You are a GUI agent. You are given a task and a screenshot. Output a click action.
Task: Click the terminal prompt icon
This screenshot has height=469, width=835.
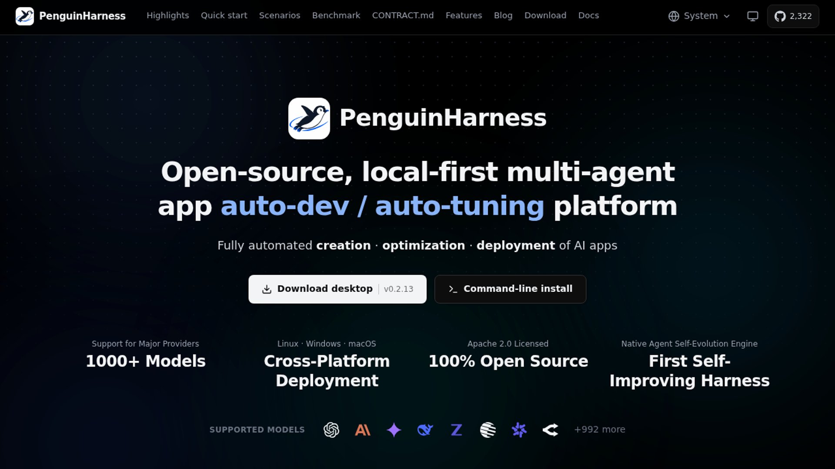(x=453, y=289)
